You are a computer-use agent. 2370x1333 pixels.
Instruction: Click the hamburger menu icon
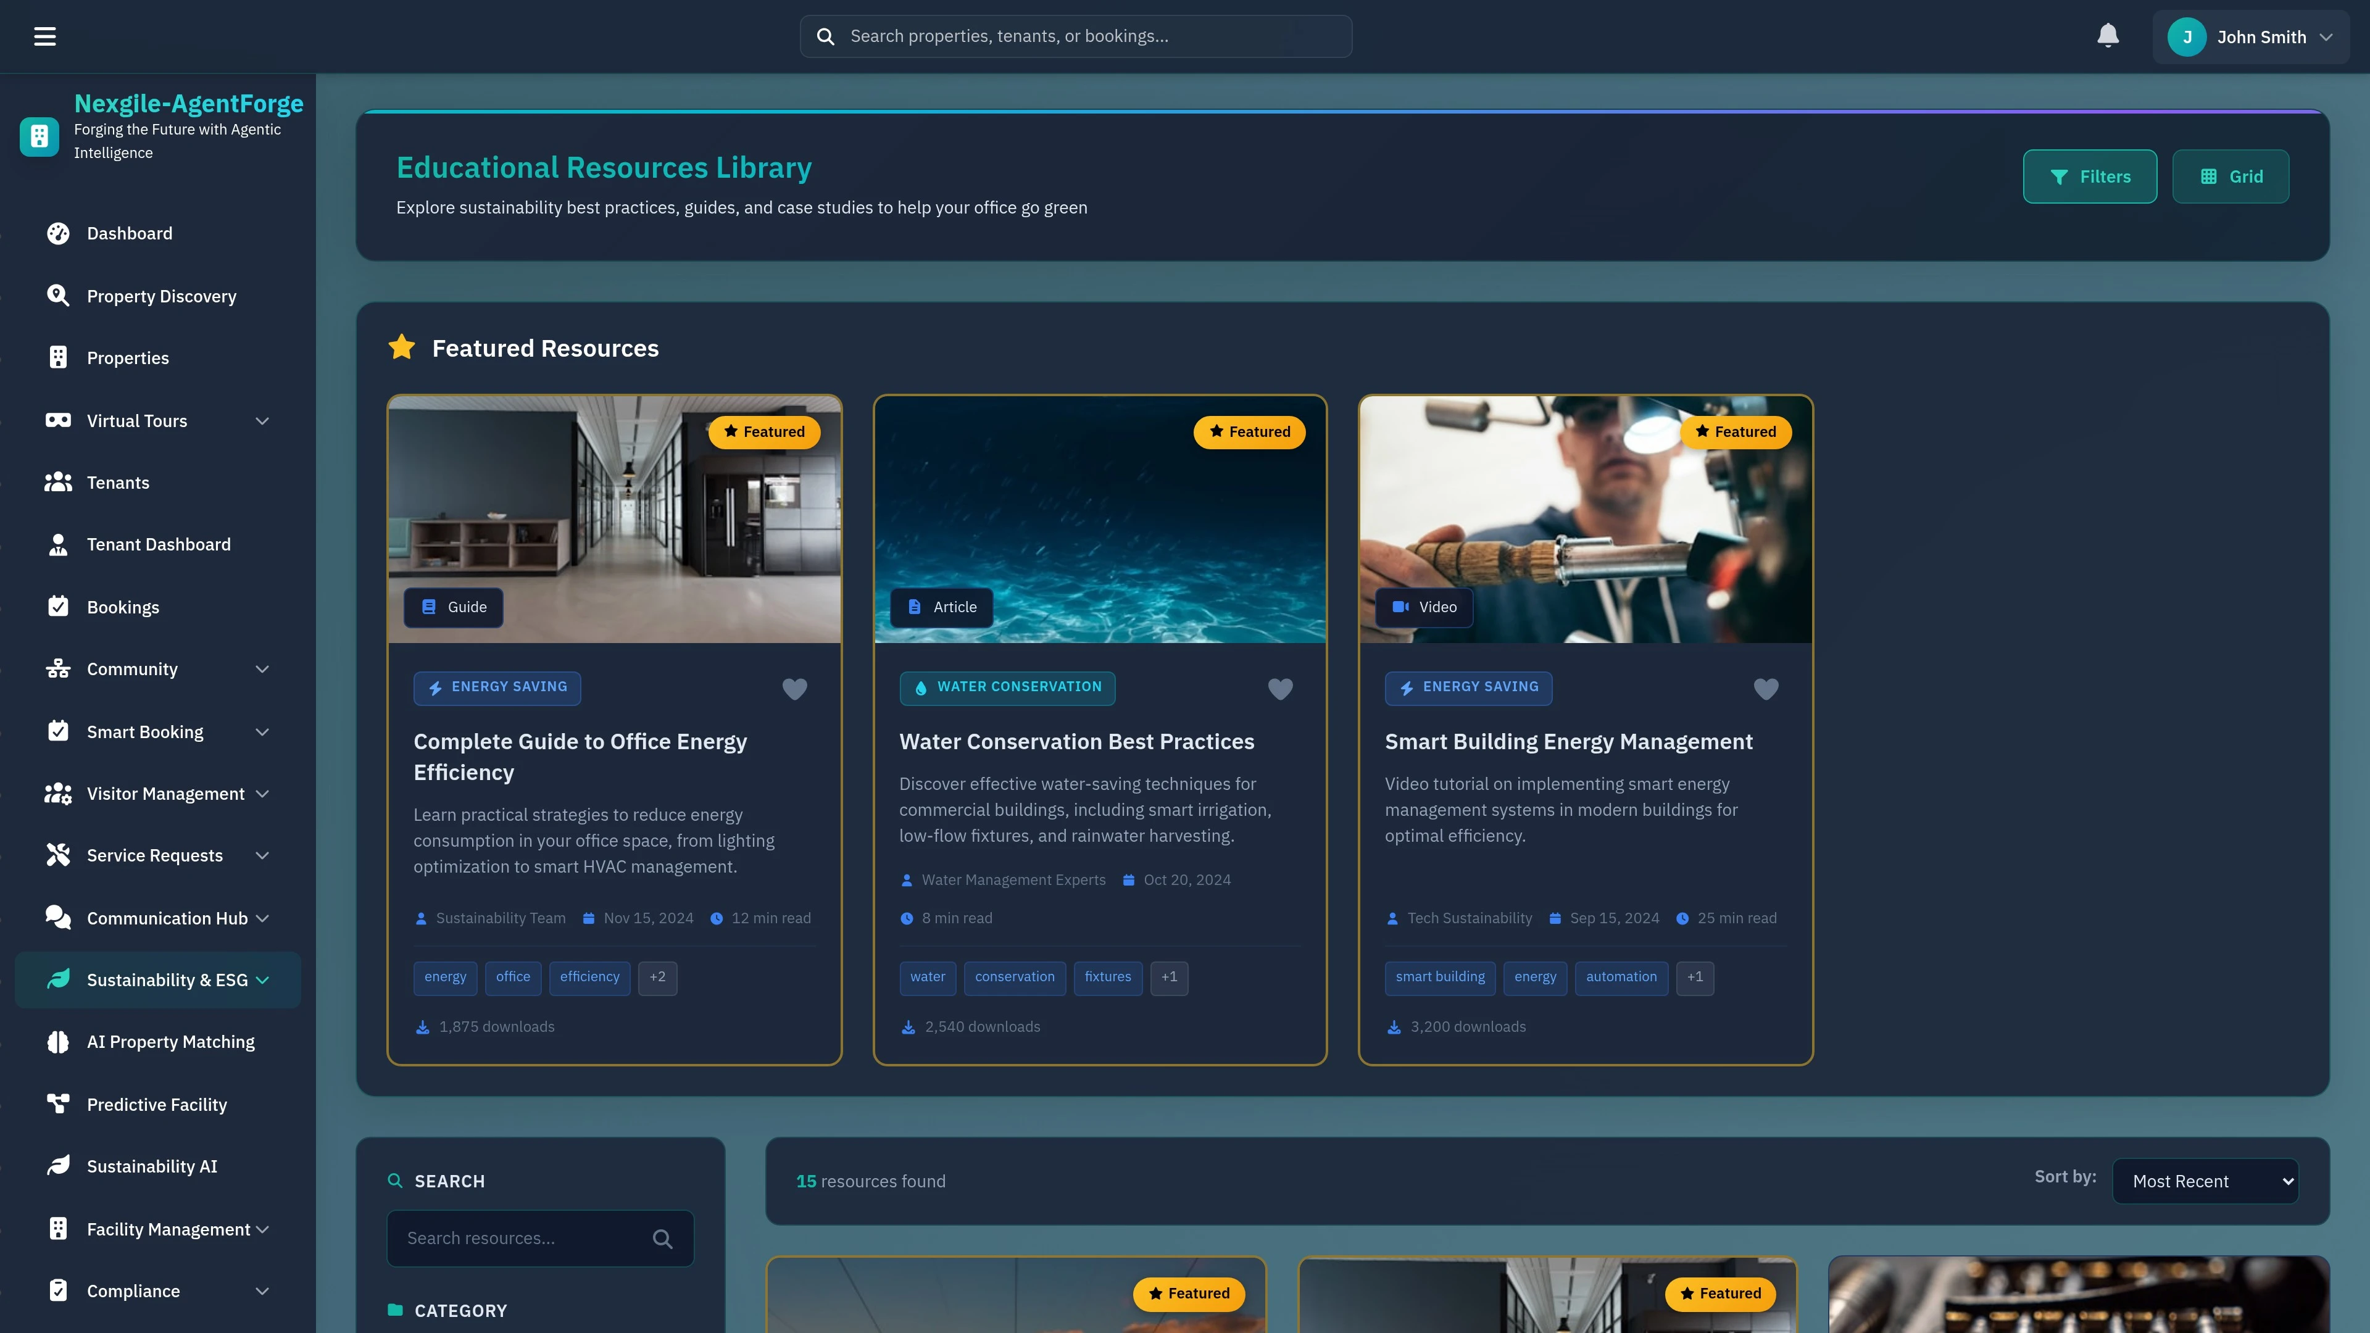click(45, 37)
